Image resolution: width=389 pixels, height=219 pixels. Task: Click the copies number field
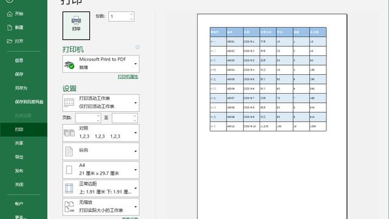pyautogui.click(x=119, y=16)
